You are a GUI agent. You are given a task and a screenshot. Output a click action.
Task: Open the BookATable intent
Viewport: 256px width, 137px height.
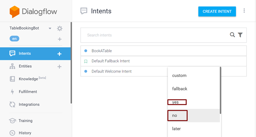[x=164, y=51]
